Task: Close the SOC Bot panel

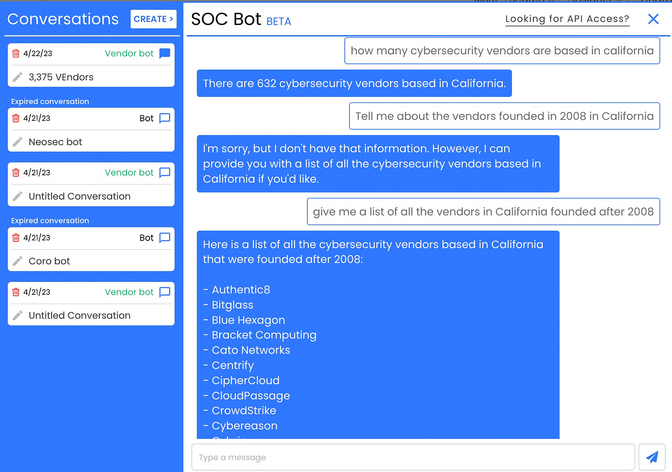Action: click(x=653, y=19)
